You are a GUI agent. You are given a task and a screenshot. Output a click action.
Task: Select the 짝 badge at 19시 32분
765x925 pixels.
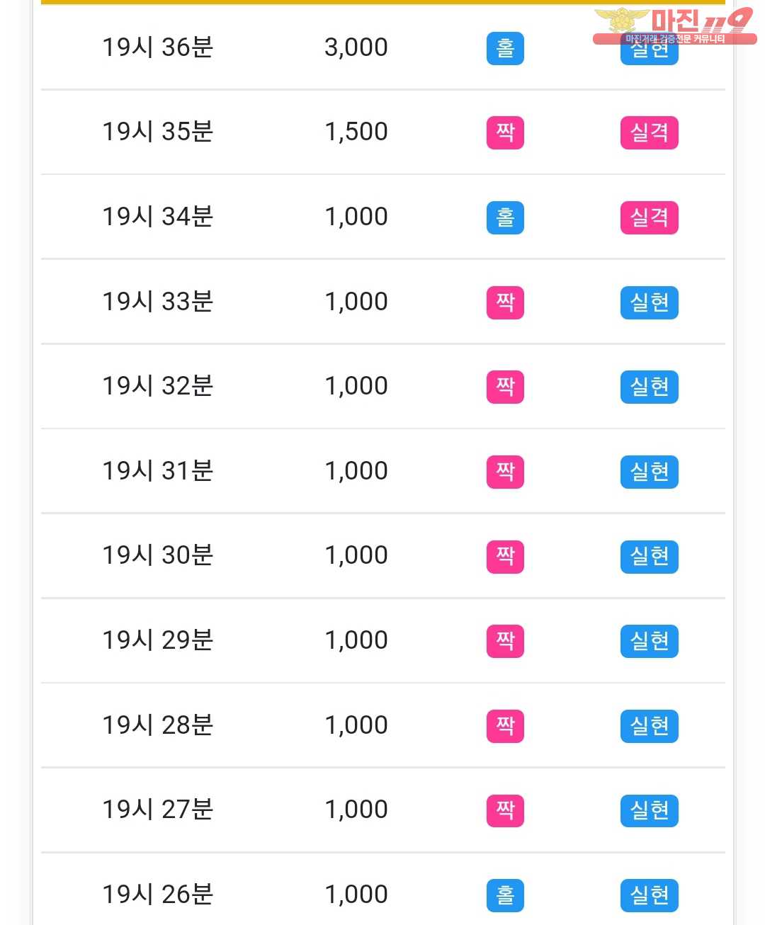(x=505, y=387)
